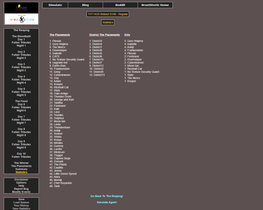Click Save Statistics link
Image resolution: width=263 pixels, height=210 pixels.
click(x=21, y=209)
